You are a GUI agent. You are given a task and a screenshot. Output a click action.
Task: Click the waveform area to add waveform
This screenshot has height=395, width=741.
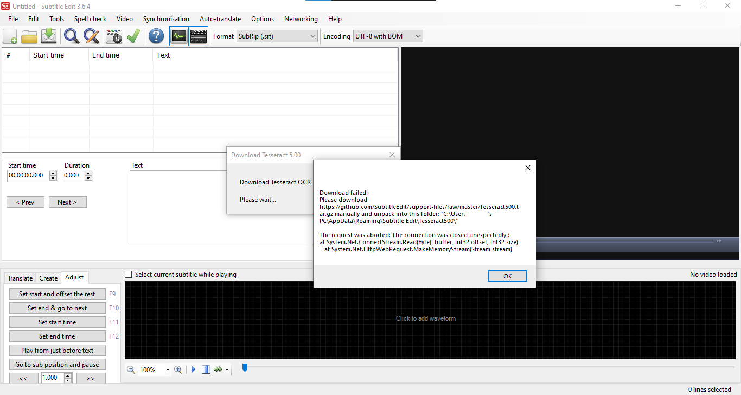click(x=426, y=318)
